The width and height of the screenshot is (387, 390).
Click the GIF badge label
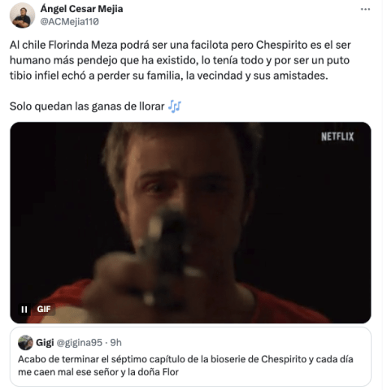pyautogui.click(x=44, y=310)
